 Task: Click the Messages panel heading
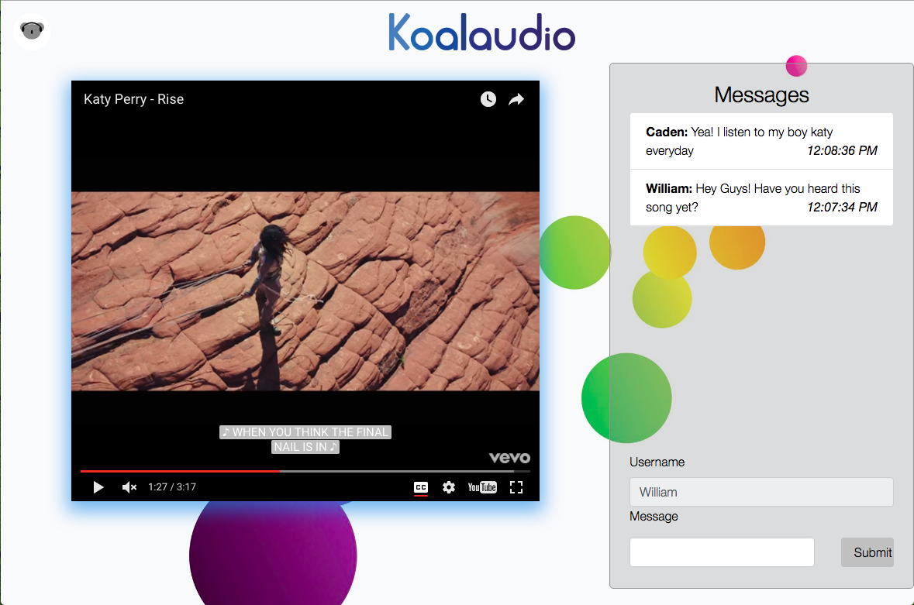(761, 95)
